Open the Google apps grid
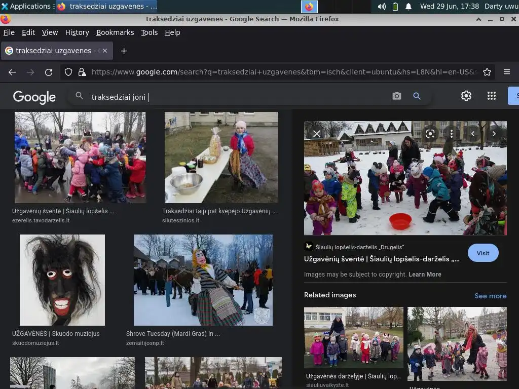 point(492,96)
